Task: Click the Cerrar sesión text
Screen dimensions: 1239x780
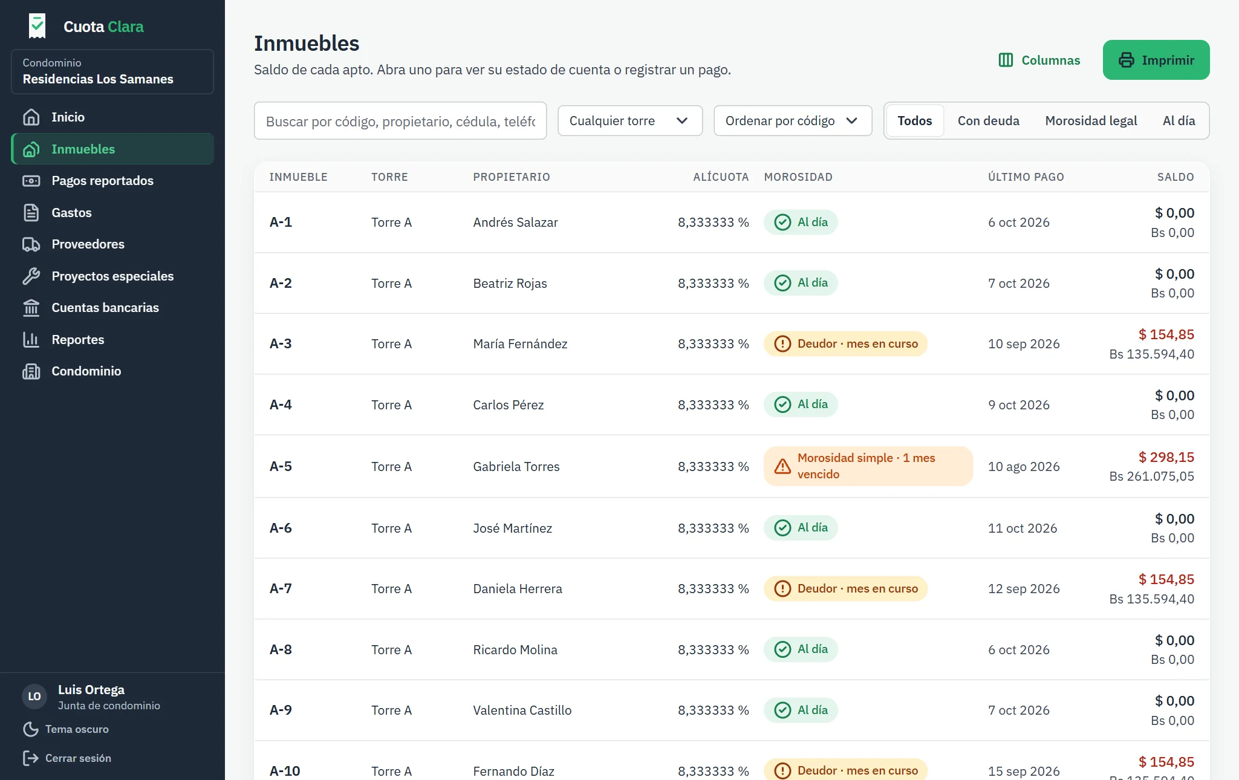Action: (x=78, y=758)
